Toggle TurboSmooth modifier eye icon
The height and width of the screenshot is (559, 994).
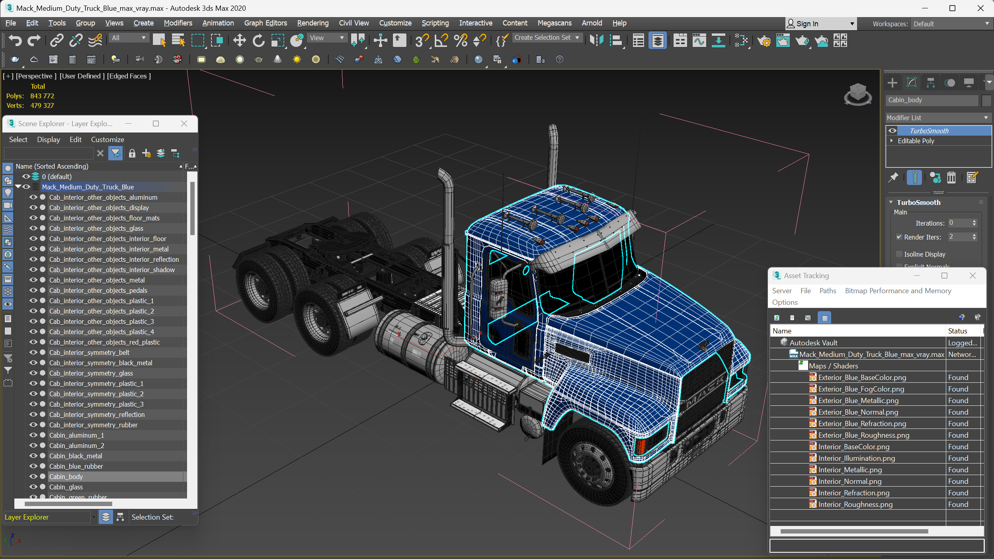(893, 130)
